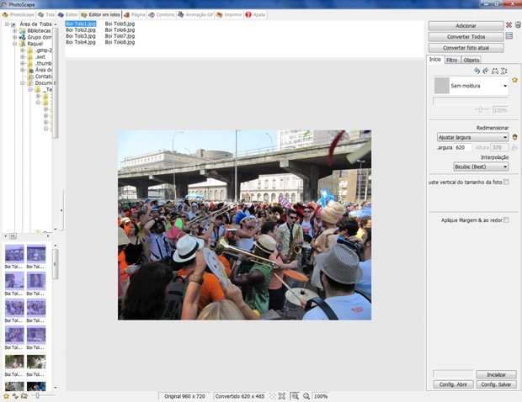Open the Animação Gif tab
The image size is (522, 402).
point(199,14)
